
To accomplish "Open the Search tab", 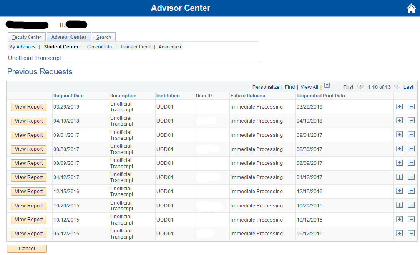I will point(103,37).
